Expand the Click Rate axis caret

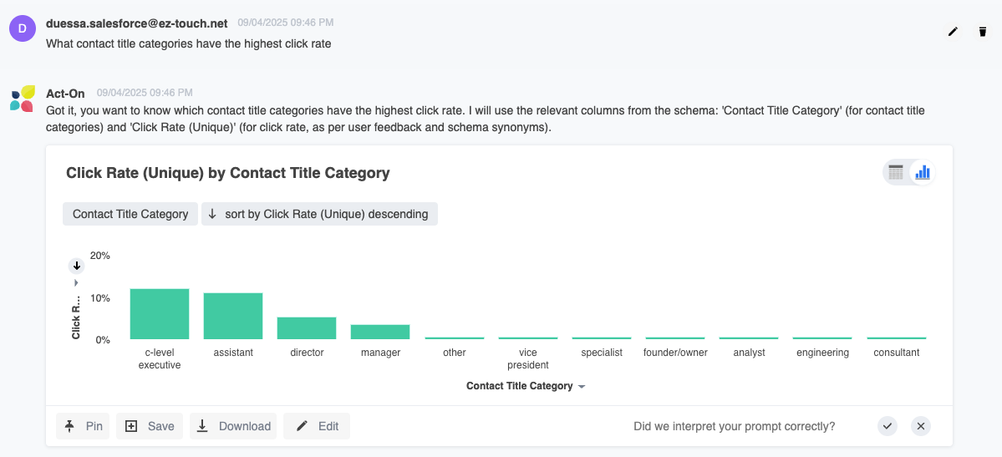coord(76,282)
